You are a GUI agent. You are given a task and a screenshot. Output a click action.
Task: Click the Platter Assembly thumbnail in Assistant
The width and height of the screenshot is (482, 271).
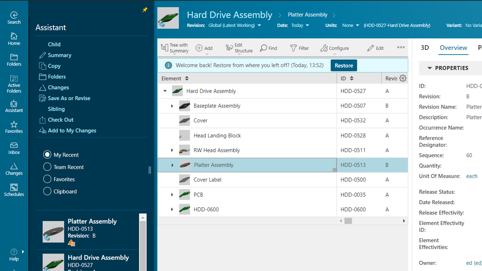coord(53,232)
